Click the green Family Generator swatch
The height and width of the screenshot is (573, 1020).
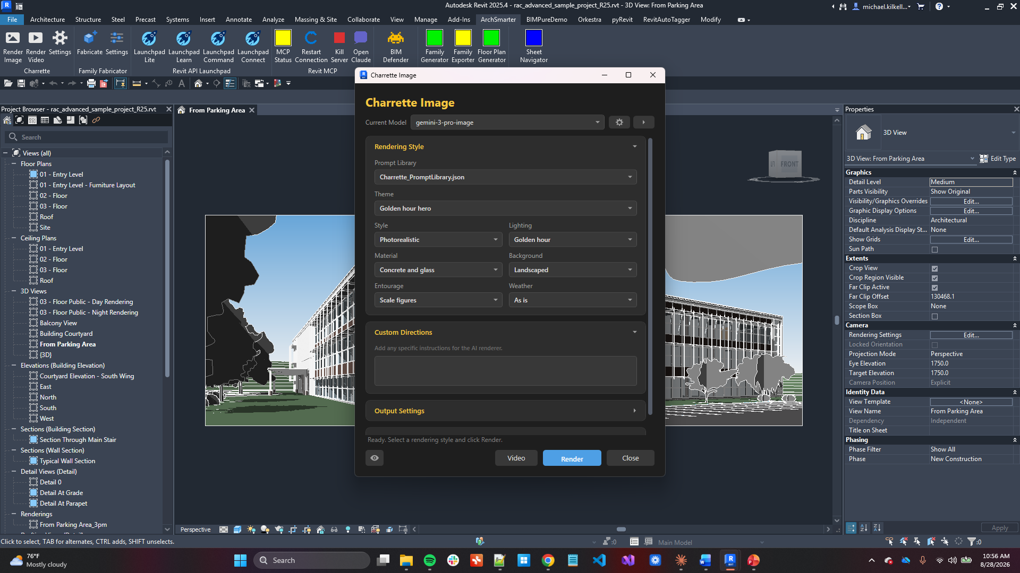434,38
